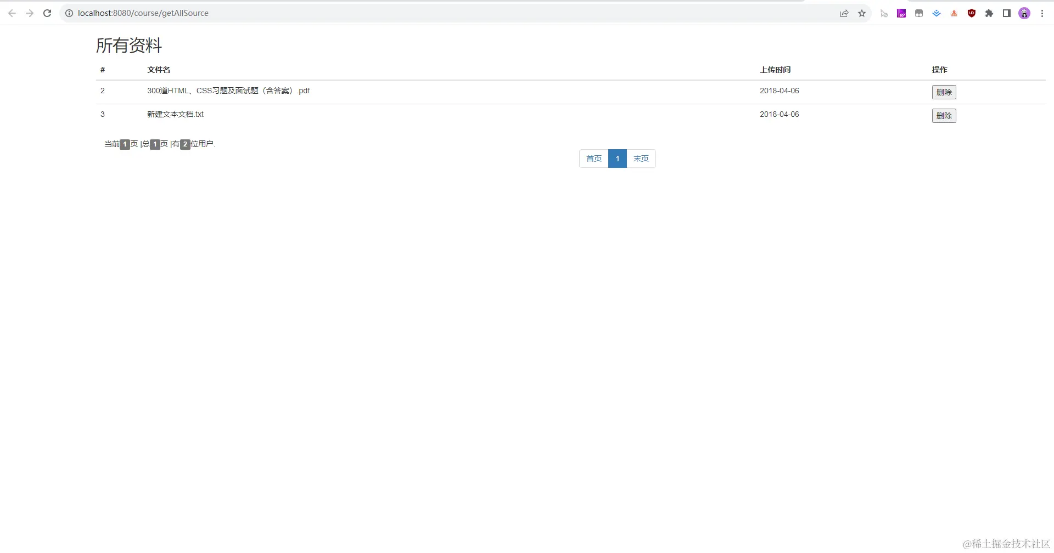Screen dimensions: 1054x553
Task: Click the total pages badge after 总
Action: point(155,144)
